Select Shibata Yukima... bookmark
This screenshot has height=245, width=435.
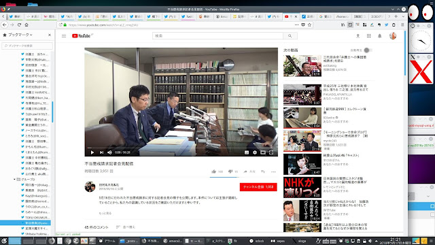pyautogui.click(x=37, y=234)
